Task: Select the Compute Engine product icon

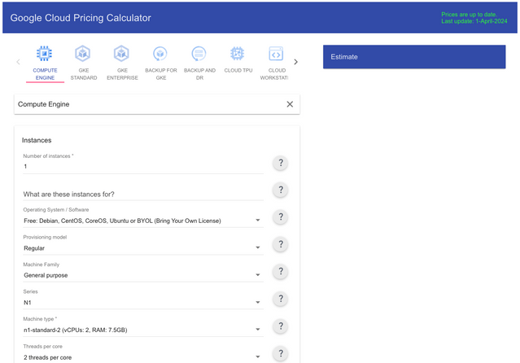Action: [x=45, y=55]
